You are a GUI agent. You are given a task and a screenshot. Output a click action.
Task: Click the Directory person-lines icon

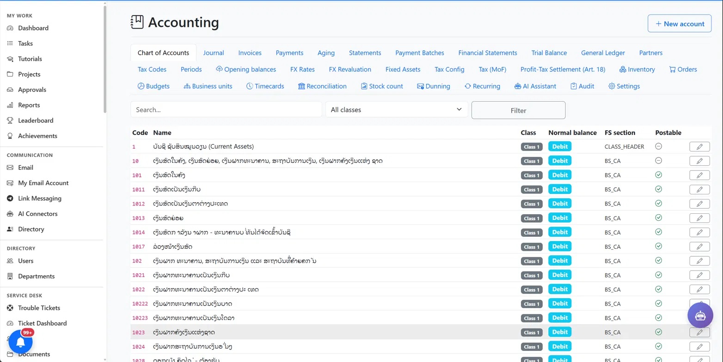[10, 229]
